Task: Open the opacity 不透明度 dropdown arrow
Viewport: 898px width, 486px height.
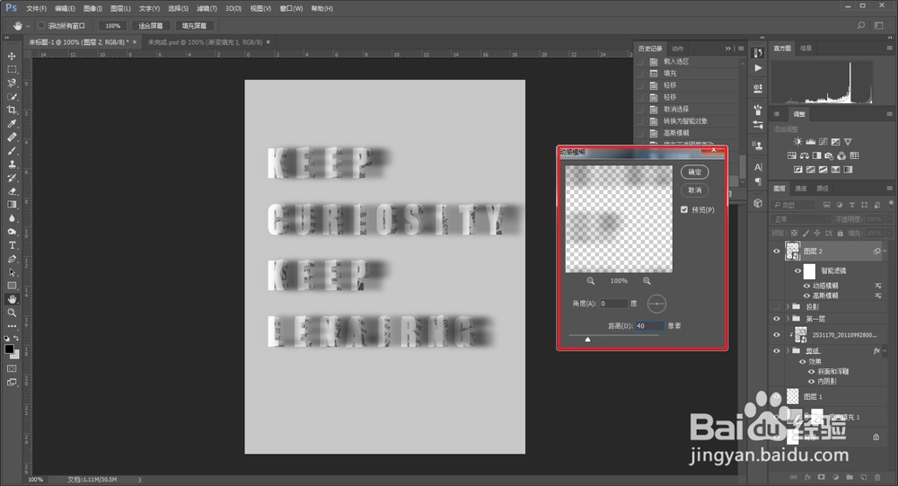Action: tap(887, 219)
